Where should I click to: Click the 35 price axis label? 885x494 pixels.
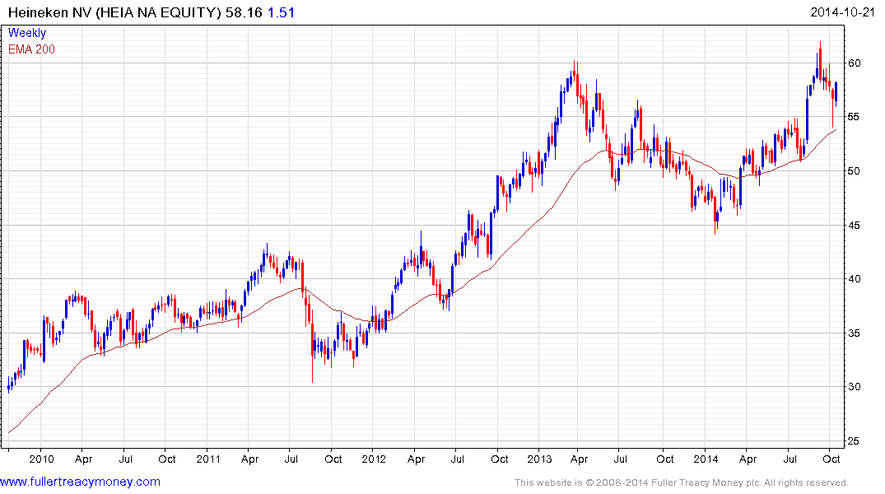point(855,333)
